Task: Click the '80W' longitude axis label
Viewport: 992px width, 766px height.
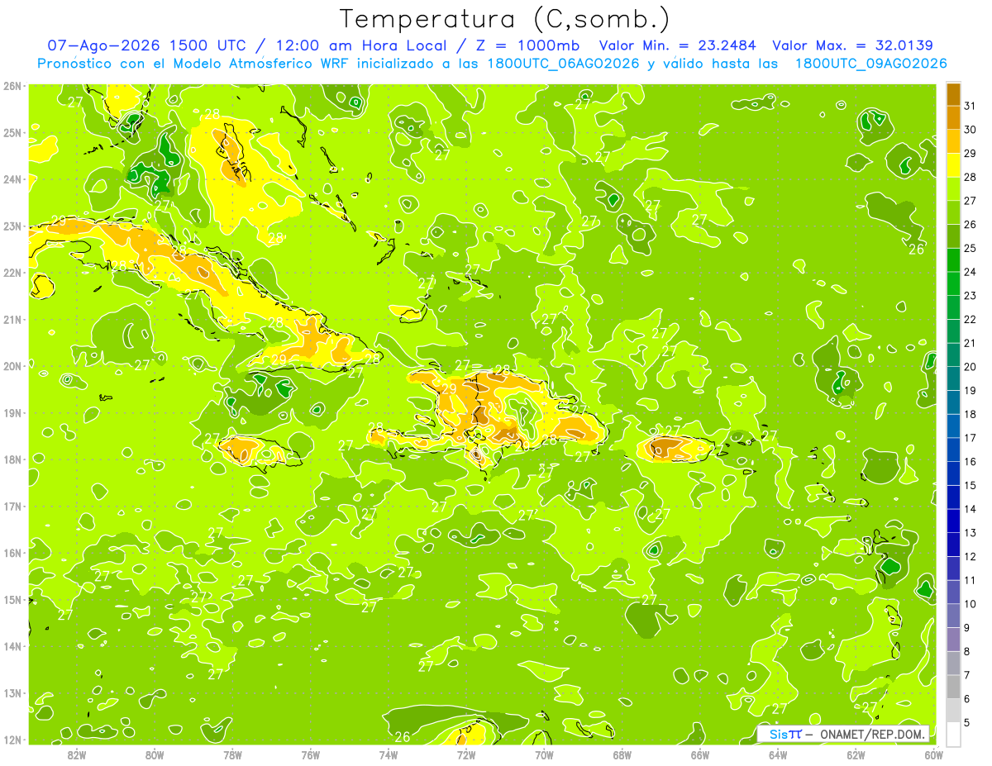Action: pos(154,754)
